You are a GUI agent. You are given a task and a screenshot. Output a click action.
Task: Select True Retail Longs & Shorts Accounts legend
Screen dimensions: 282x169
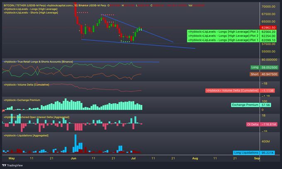(x=38, y=62)
